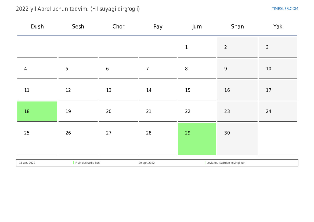Viewport: 314px width, 222px height.
Task: Select Tuesday April 26 cell
Action: pos(78,139)
